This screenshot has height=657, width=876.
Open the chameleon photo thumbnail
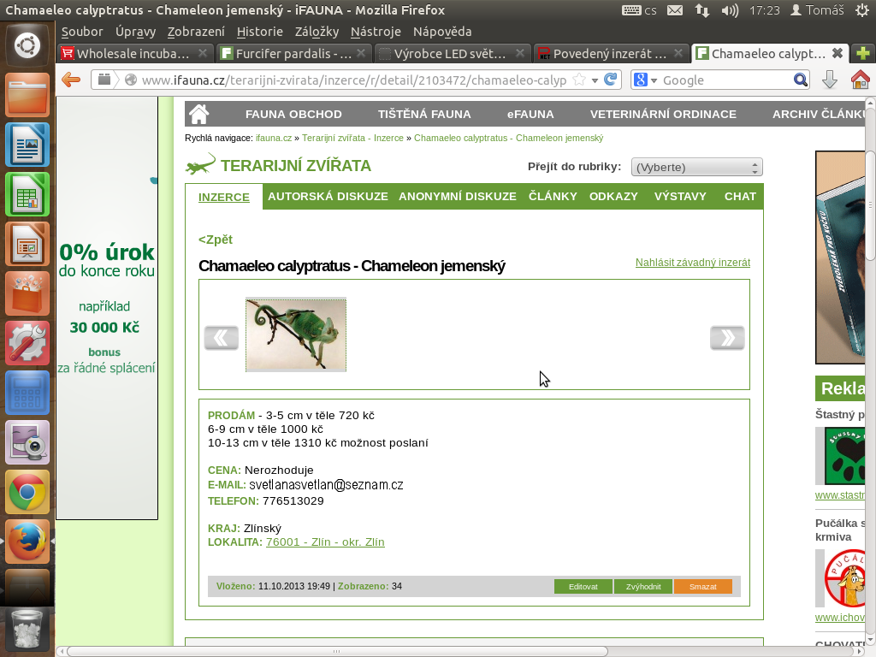(296, 334)
